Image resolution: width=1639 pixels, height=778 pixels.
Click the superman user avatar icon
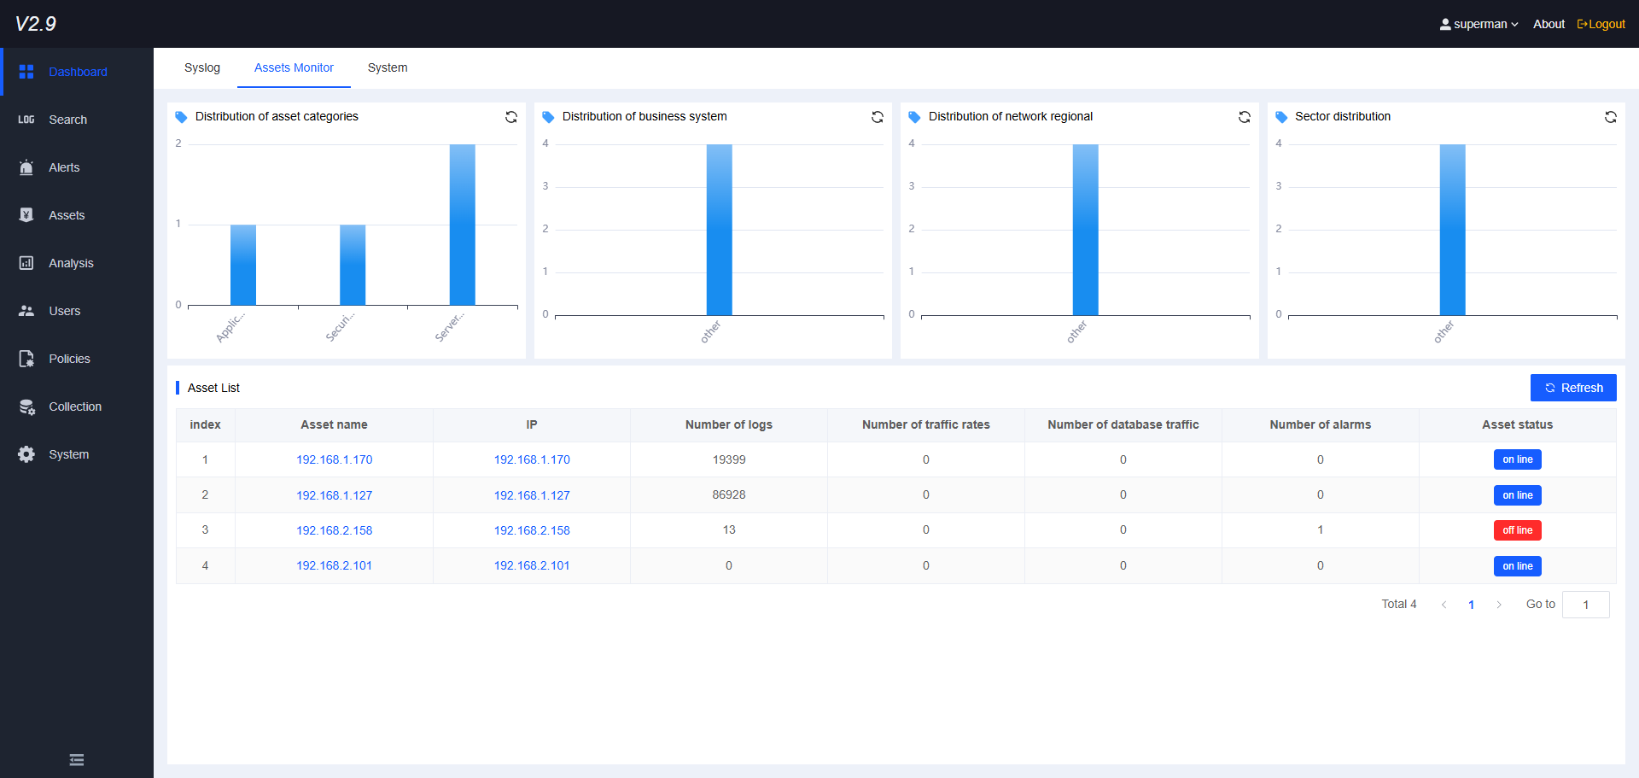1445,24
